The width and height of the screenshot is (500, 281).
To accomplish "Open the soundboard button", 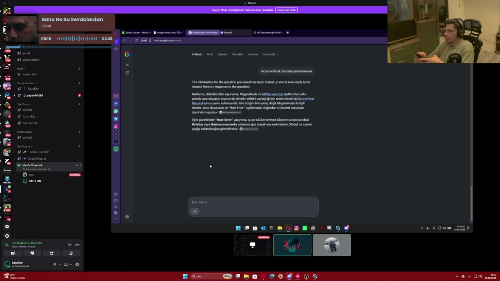I will click(x=71, y=253).
